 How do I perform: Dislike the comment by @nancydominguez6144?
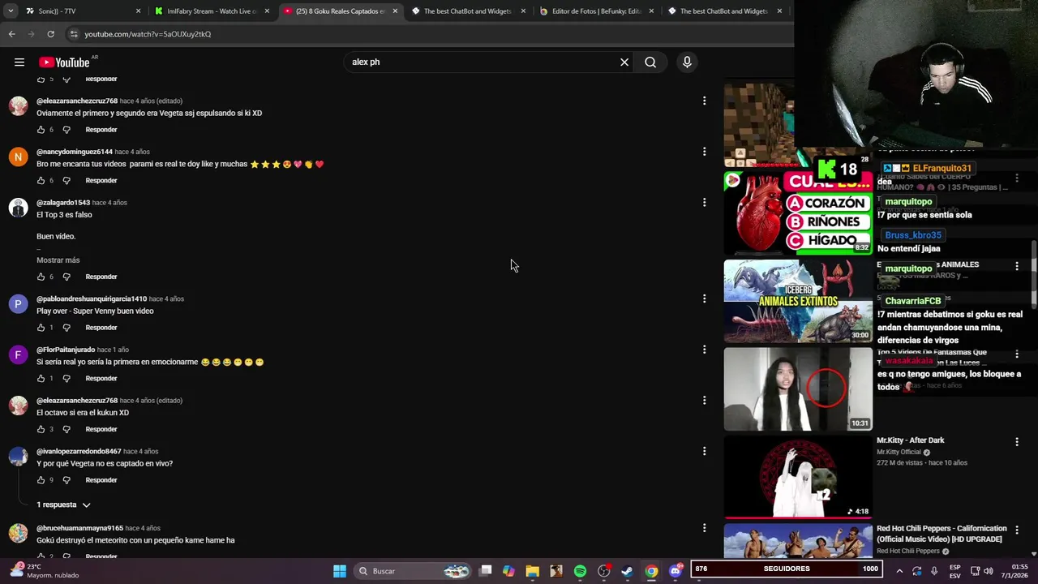66,181
